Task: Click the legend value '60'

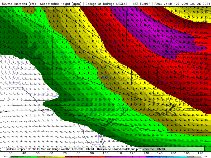Action: (51, 153)
